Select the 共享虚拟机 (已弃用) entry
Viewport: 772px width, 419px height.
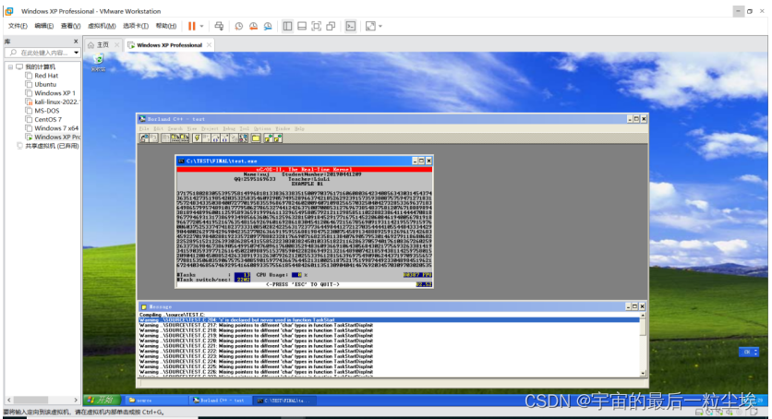[48, 146]
